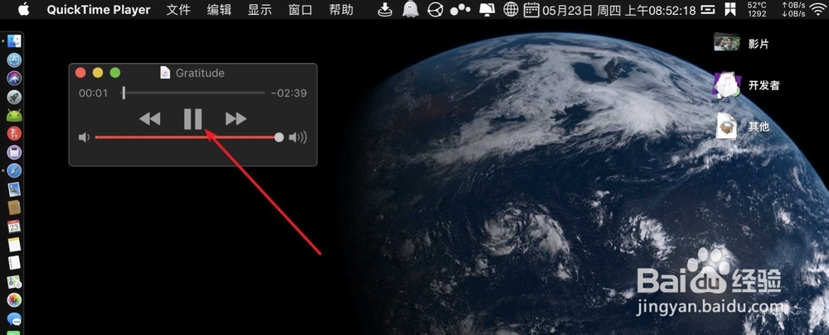
Task: Close the Gratitude player window
Action: point(80,73)
